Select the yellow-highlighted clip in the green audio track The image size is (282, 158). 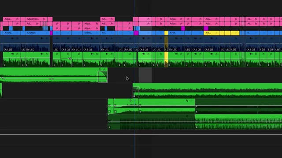pyautogui.click(x=166, y=59)
